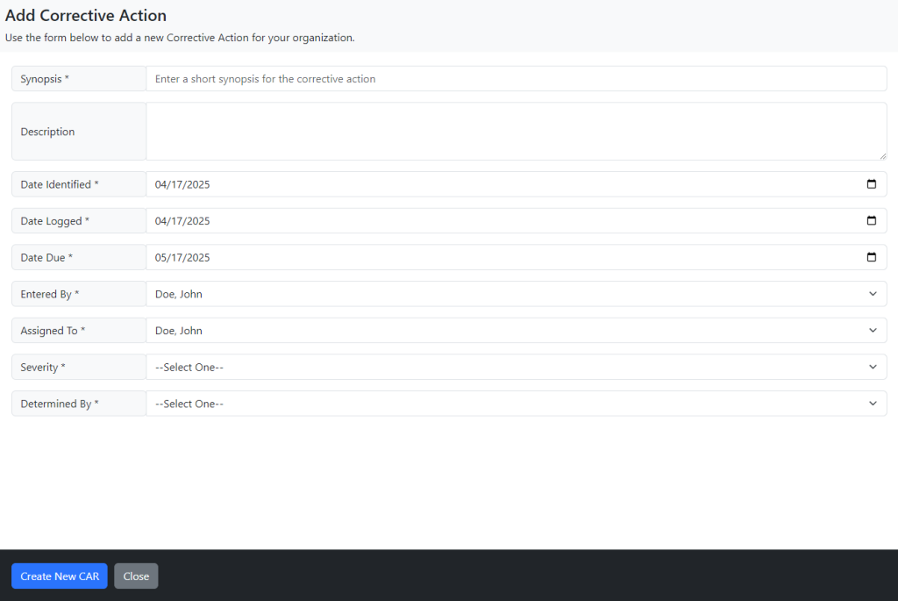Image resolution: width=898 pixels, height=601 pixels.
Task: Open calendar picker for Date Logged
Action: (x=871, y=220)
